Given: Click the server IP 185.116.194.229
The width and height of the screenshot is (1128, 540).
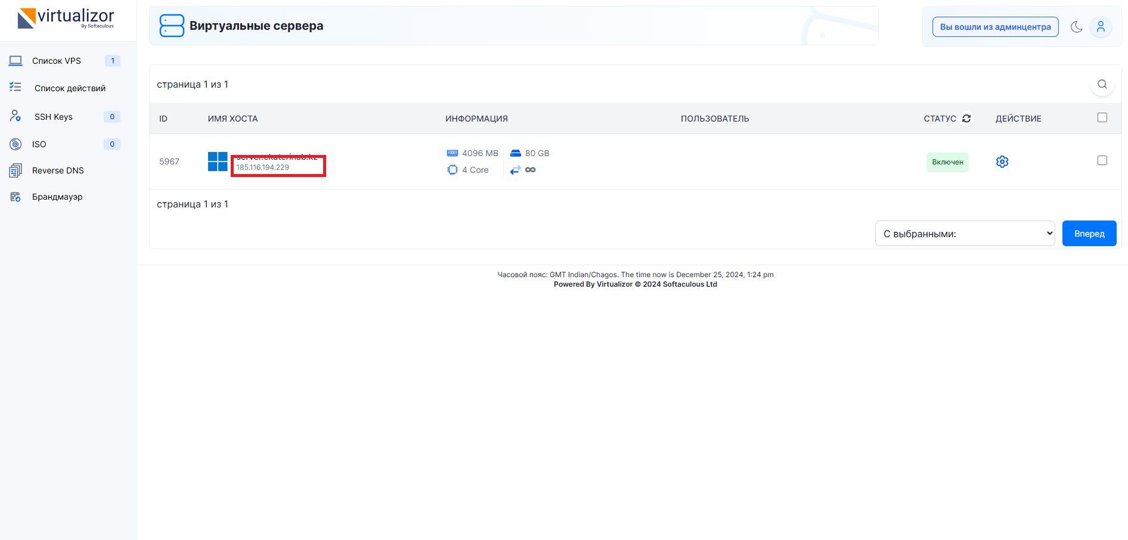Looking at the screenshot, I should click(263, 167).
